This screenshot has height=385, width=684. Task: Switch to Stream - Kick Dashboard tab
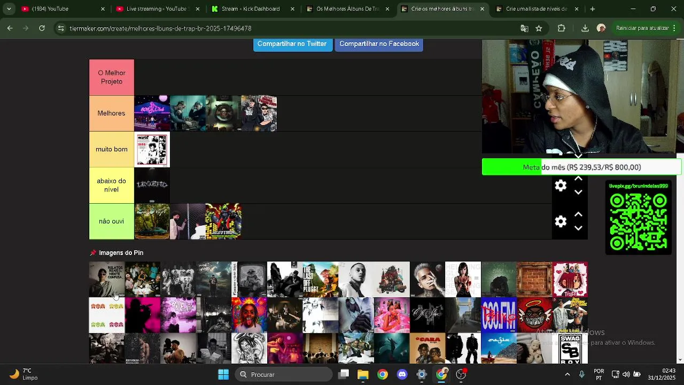point(252,9)
